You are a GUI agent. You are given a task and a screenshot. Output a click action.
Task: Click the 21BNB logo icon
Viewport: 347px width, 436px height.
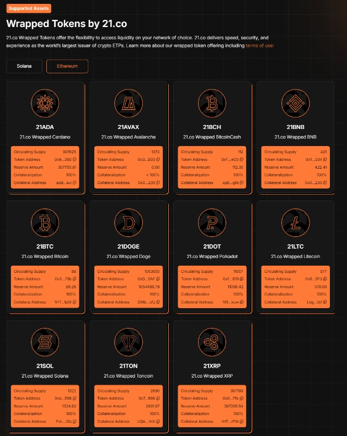coord(295,103)
